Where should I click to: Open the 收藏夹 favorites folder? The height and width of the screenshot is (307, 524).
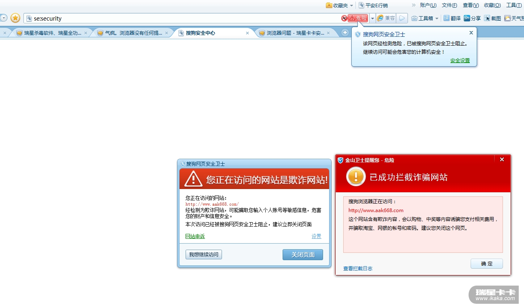[337, 5]
